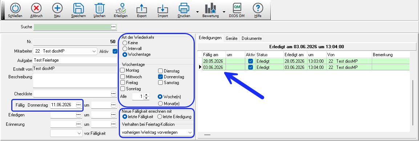419x141 pixels.
Task: Sort by Fällig am column header
Action: 214,55
